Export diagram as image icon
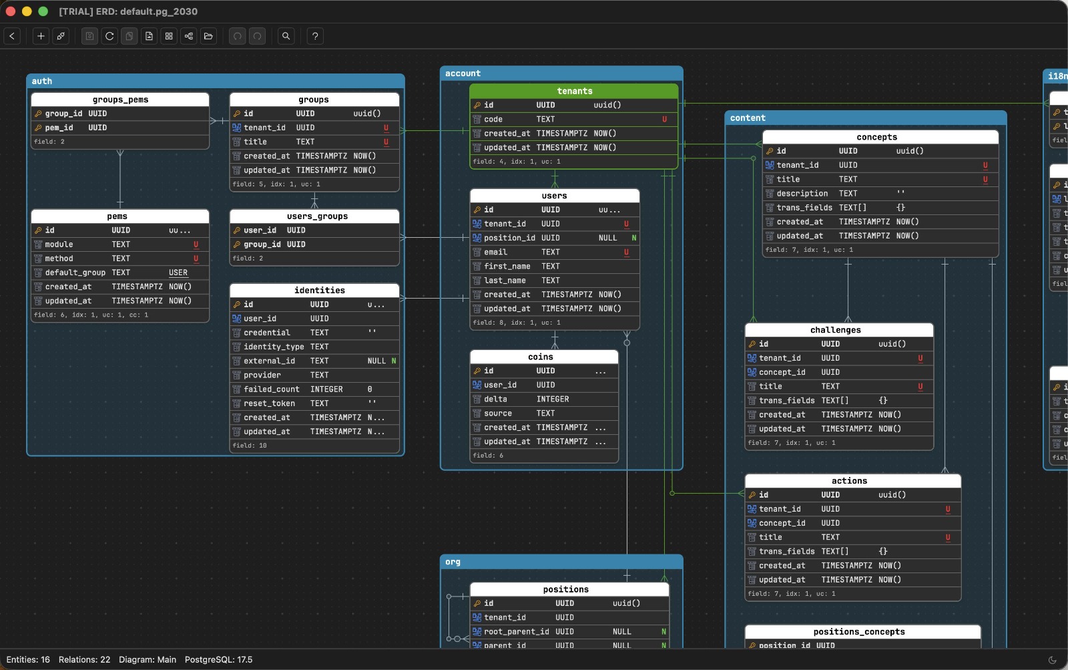 149,36
